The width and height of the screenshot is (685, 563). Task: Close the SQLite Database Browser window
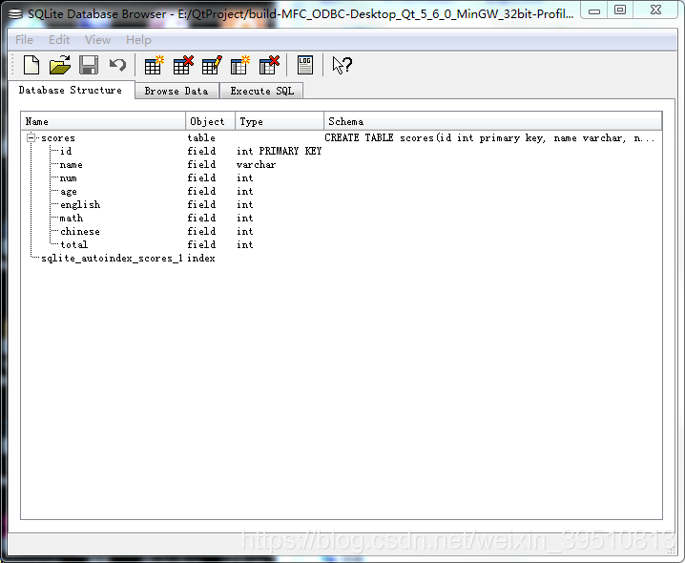[x=655, y=10]
